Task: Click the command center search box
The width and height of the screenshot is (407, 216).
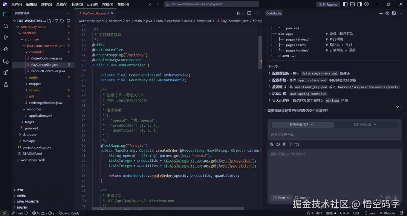Action: coord(212,4)
